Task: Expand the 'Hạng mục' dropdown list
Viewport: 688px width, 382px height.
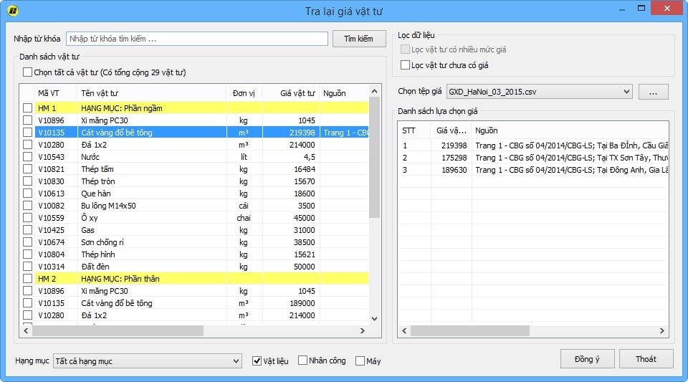Action: [236, 361]
